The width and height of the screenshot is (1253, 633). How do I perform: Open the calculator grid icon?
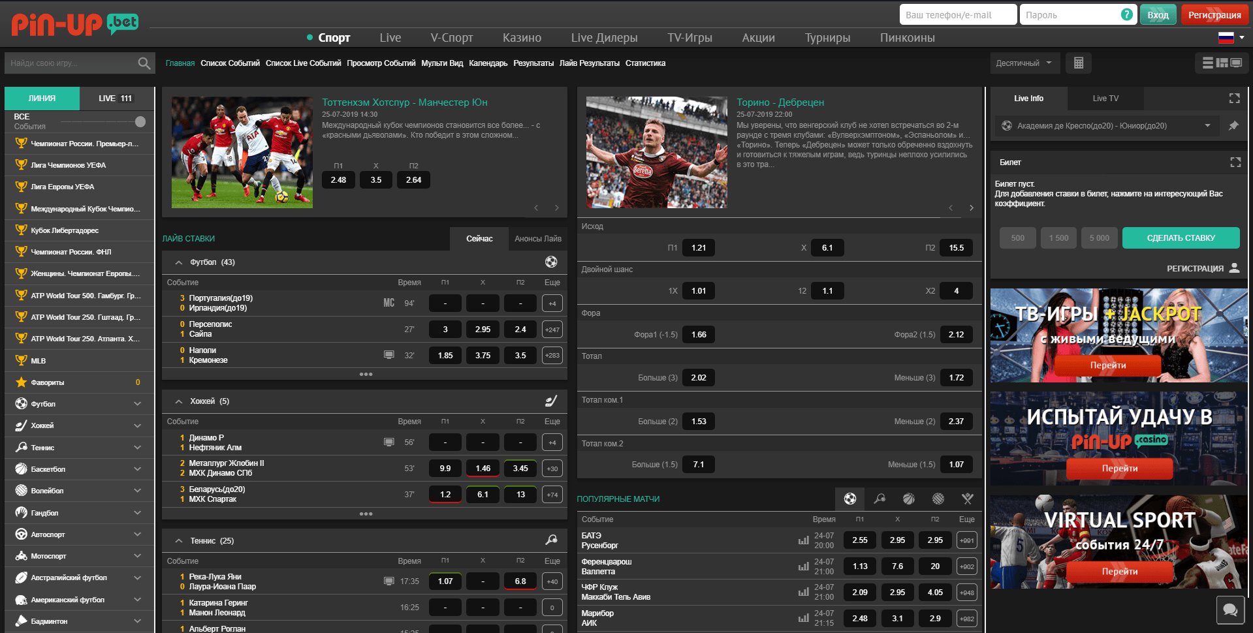click(x=1079, y=63)
